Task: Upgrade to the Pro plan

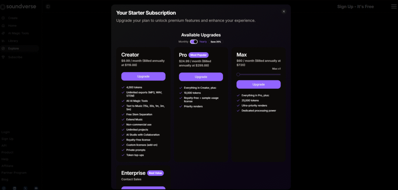Action: point(201,77)
